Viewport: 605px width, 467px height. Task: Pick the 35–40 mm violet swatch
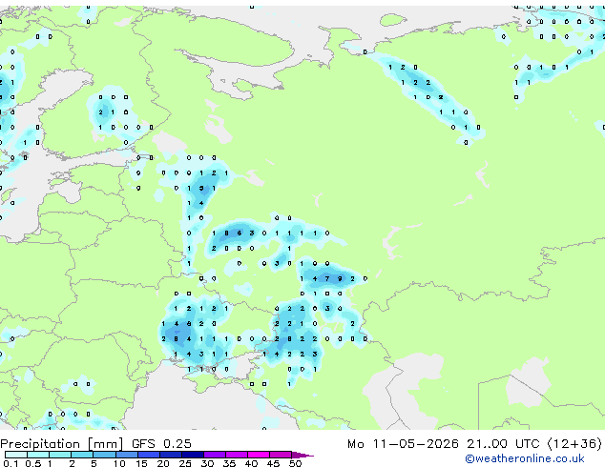(x=237, y=455)
